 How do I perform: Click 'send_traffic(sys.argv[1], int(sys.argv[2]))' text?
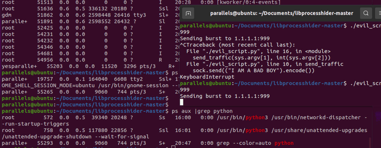pos(262,58)
